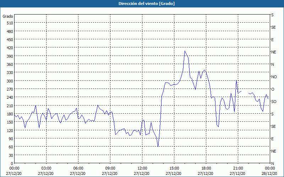284x177 pixels.
Task: Select the O compass label
Action: [272, 89]
